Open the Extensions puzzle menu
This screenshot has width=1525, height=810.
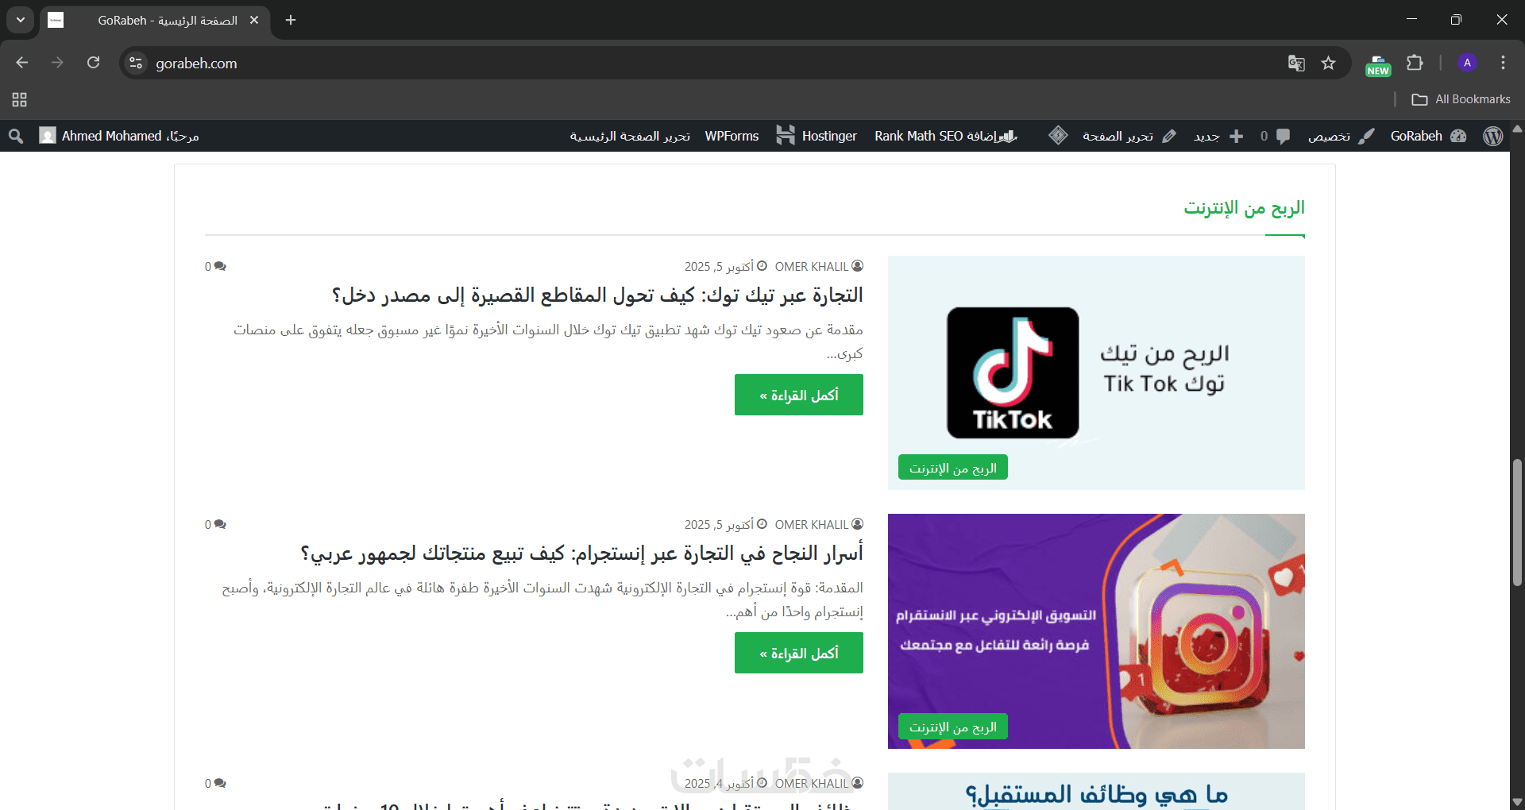pyautogui.click(x=1415, y=63)
